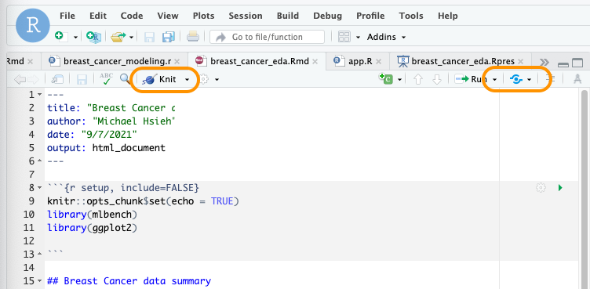Viewport: 590px width, 289px height.
Task: Click the Save All icon
Action: 169,37
